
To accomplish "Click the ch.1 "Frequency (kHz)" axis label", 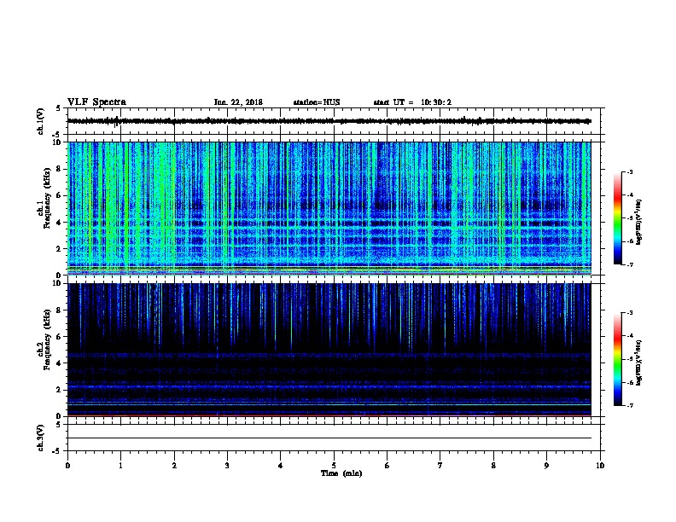I will [x=47, y=198].
